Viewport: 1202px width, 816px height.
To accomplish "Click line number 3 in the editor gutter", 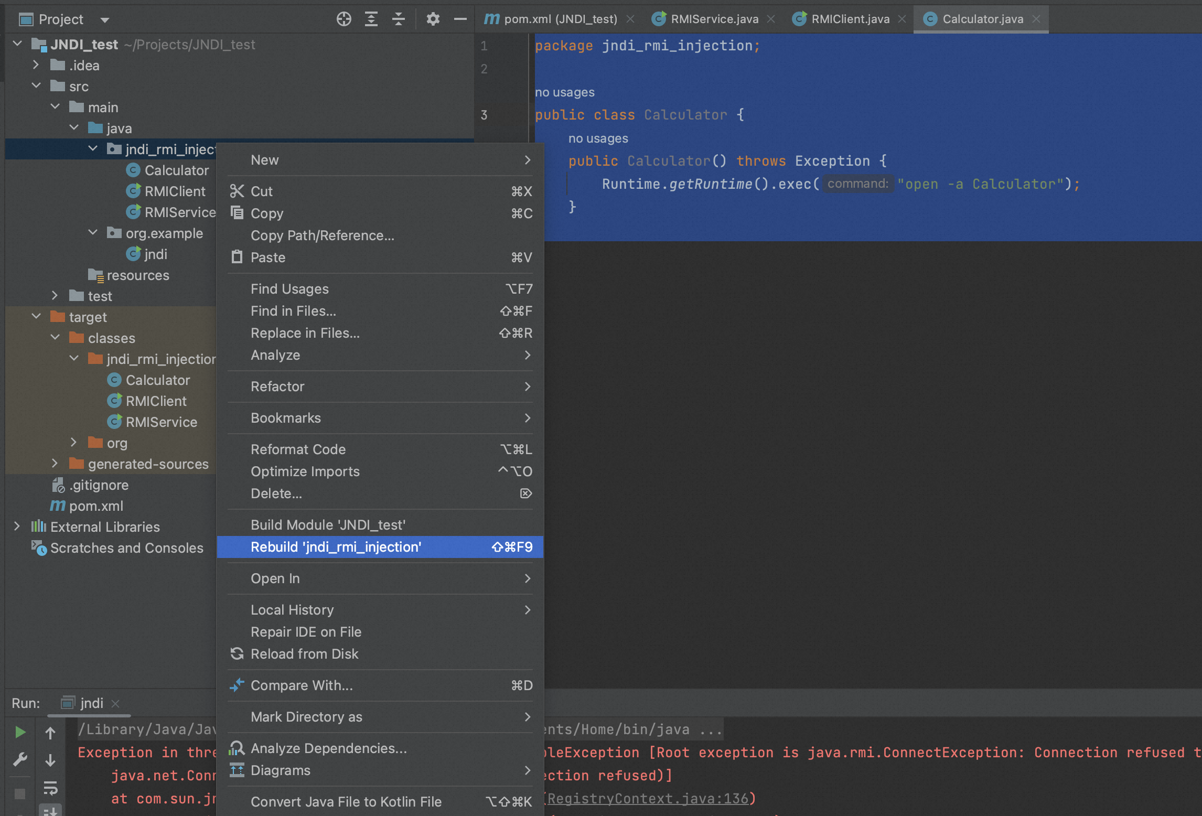I will coord(484,115).
